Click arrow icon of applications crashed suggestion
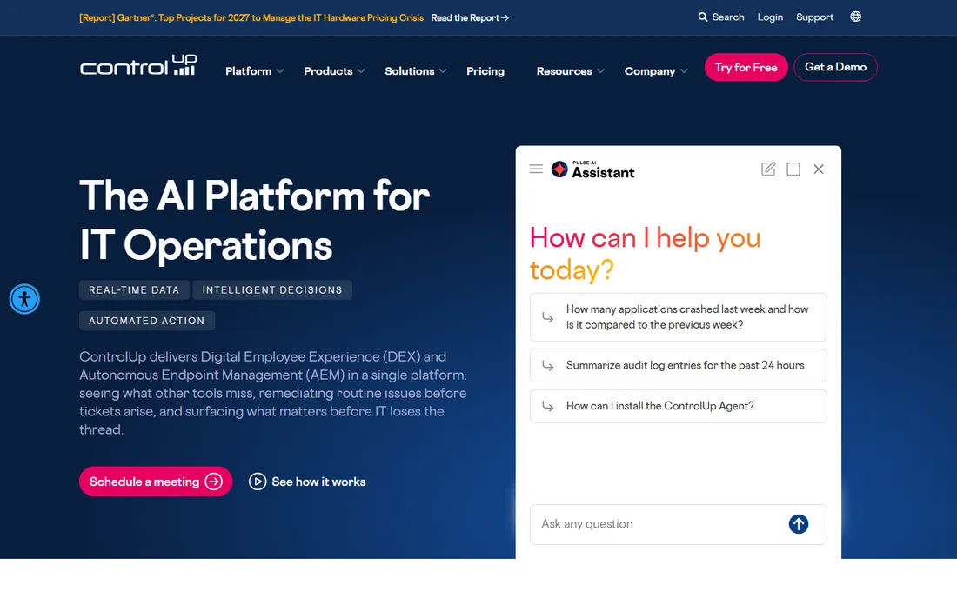Screen dimensions: 957x598 click(547, 317)
